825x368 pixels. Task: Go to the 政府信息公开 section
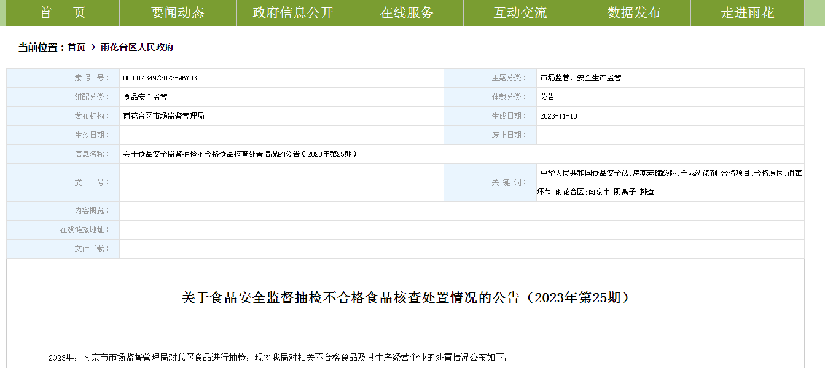pyautogui.click(x=293, y=13)
